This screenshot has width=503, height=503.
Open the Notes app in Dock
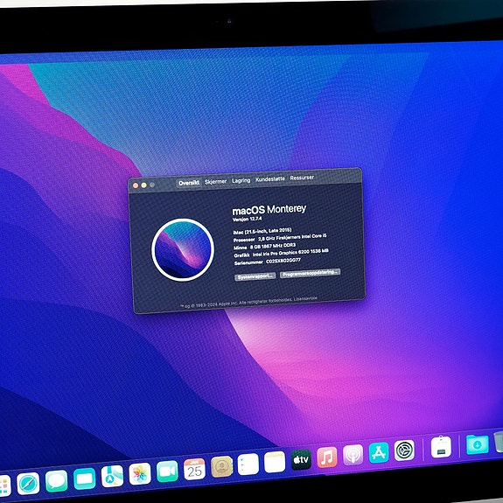click(x=275, y=462)
